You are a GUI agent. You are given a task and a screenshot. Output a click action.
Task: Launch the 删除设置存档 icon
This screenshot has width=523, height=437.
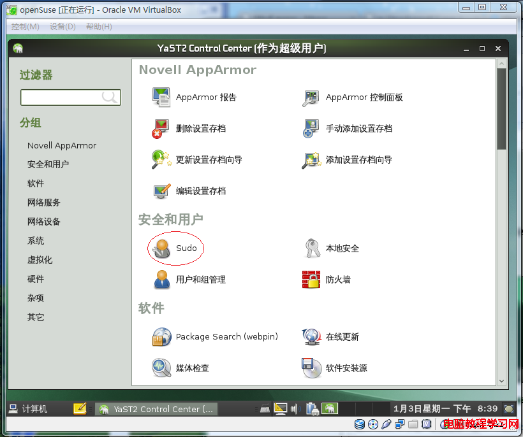pos(161,129)
